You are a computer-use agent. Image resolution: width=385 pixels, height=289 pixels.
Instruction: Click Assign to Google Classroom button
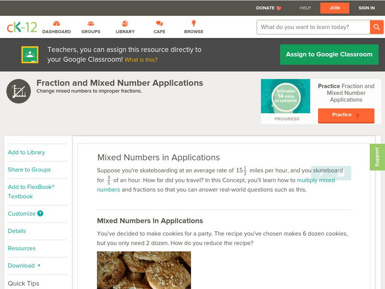[x=329, y=54]
